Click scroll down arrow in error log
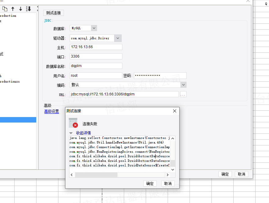 pos(173,170)
